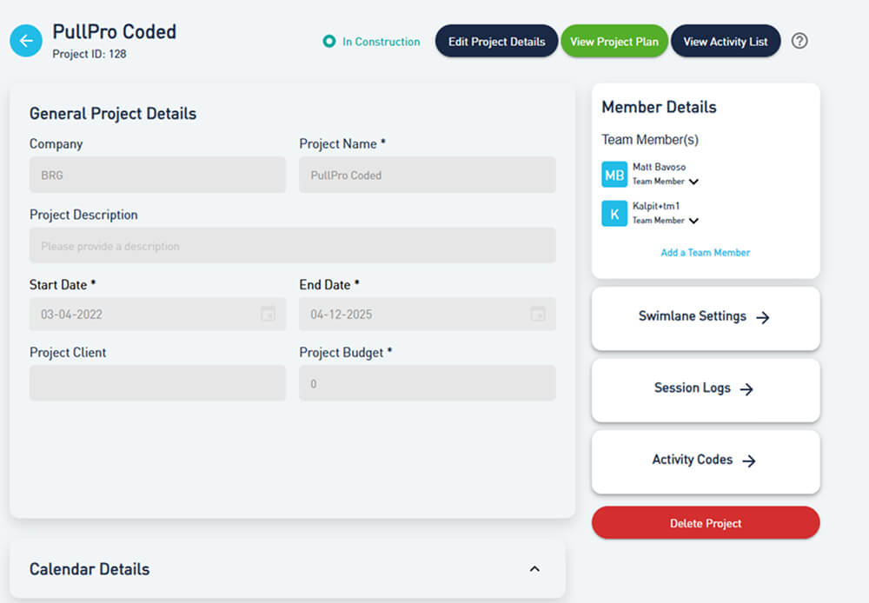Open Session Logs
The height and width of the screenshot is (603, 869).
click(705, 389)
